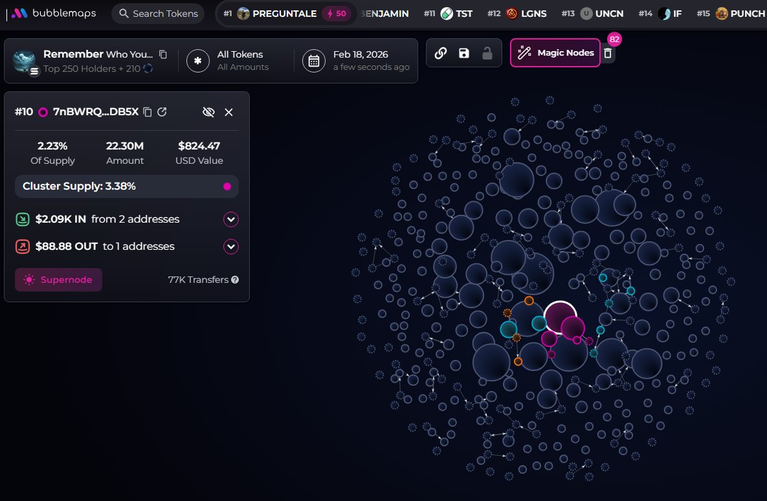Image resolution: width=767 pixels, height=501 pixels.
Task: Toggle hide-address eye icon
Action: click(208, 112)
